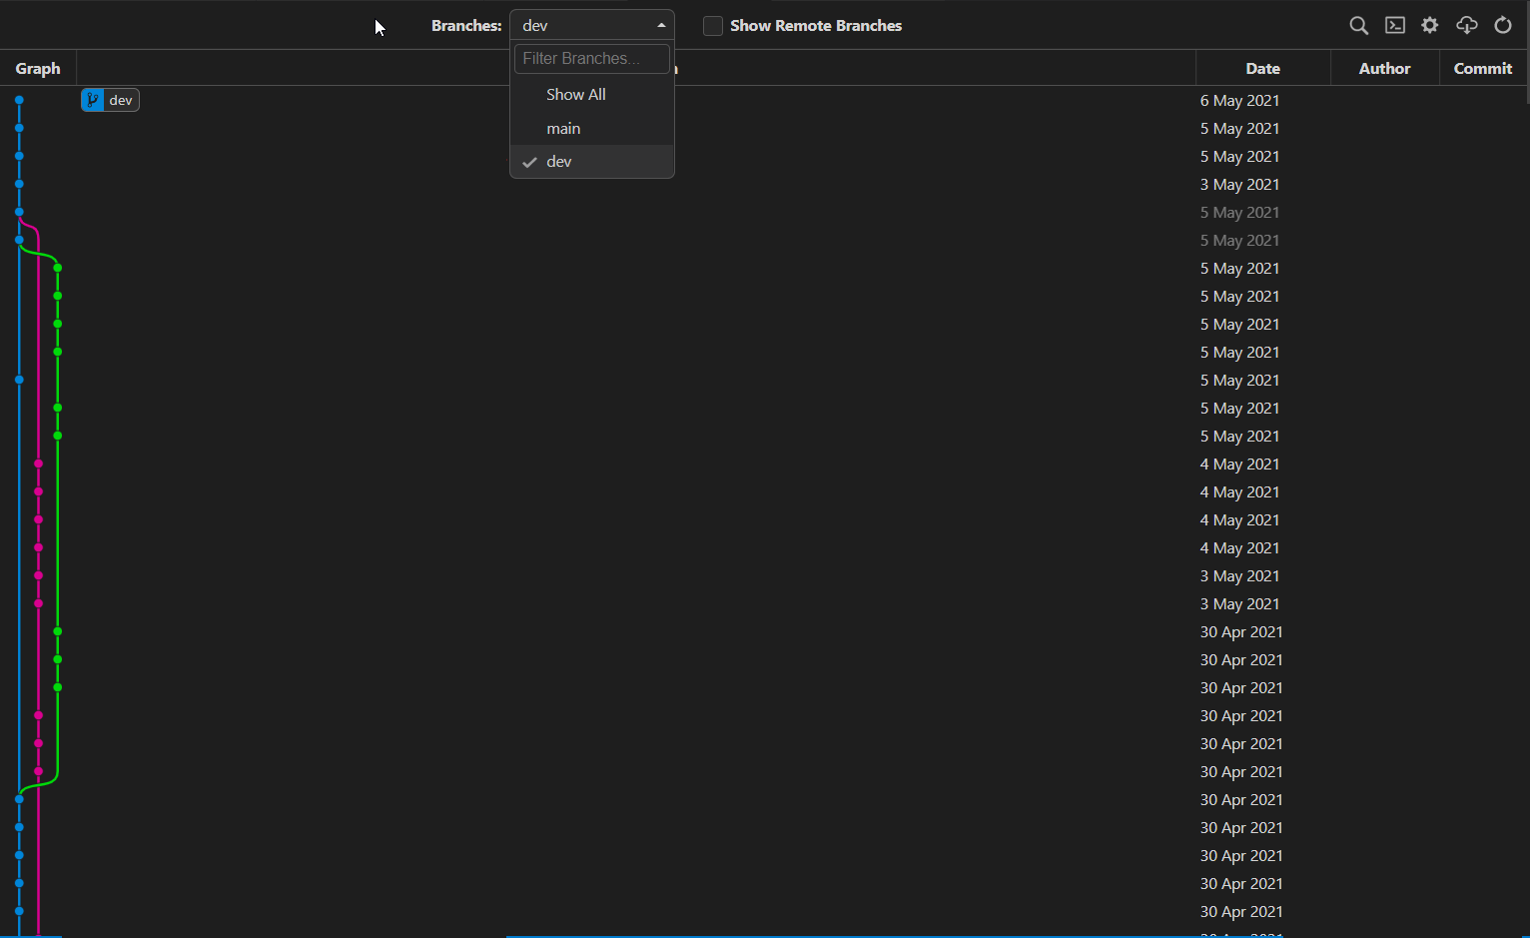Click the Refresh icon
The height and width of the screenshot is (938, 1530).
(1503, 26)
